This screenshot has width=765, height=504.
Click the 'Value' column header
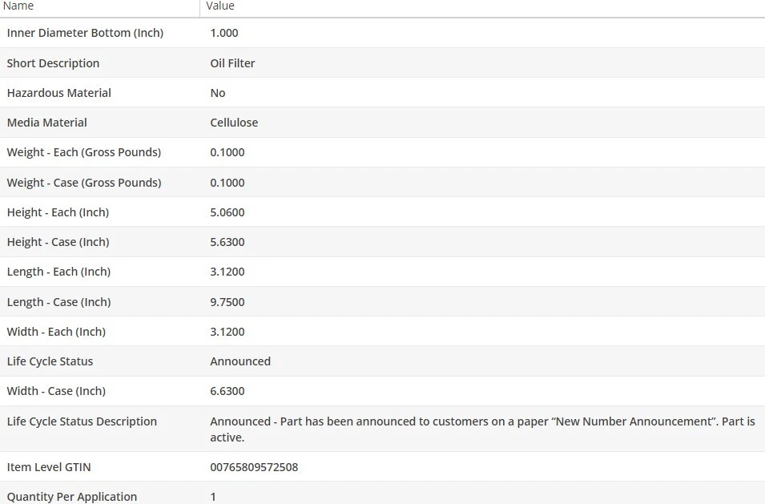pos(220,6)
